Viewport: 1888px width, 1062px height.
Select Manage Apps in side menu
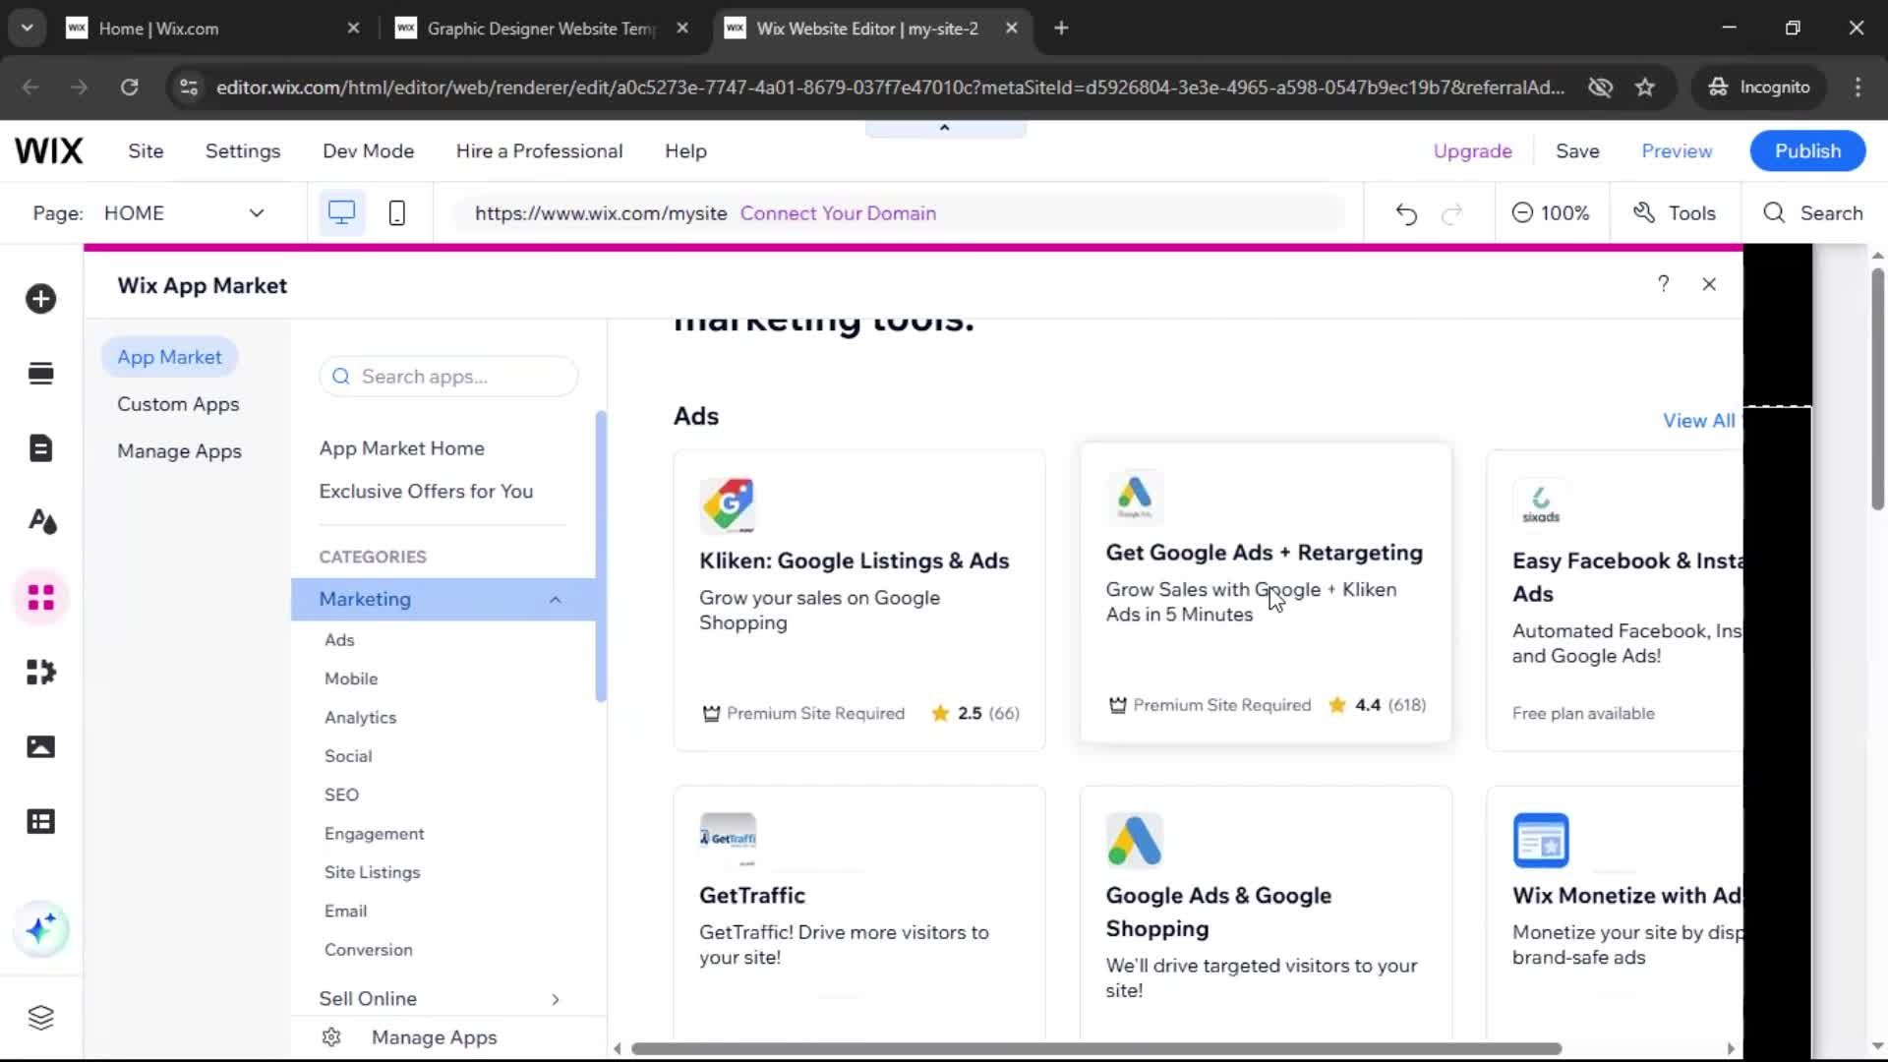click(x=179, y=451)
